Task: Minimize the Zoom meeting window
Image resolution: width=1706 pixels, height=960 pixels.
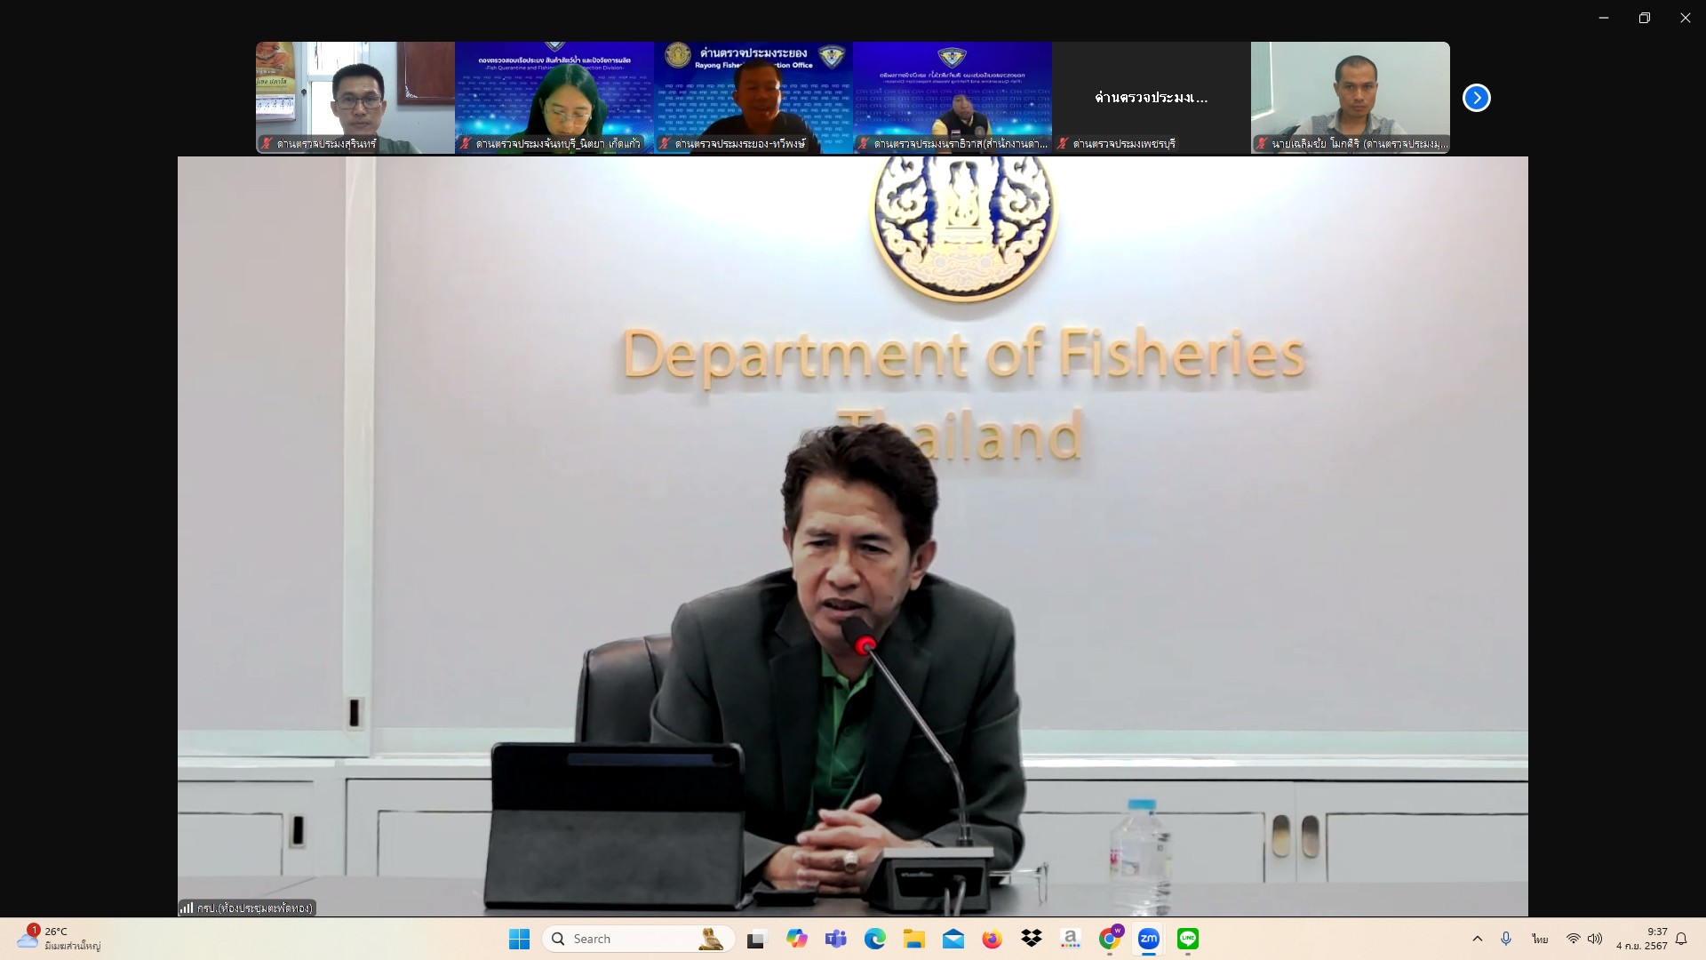Action: coord(1604,18)
